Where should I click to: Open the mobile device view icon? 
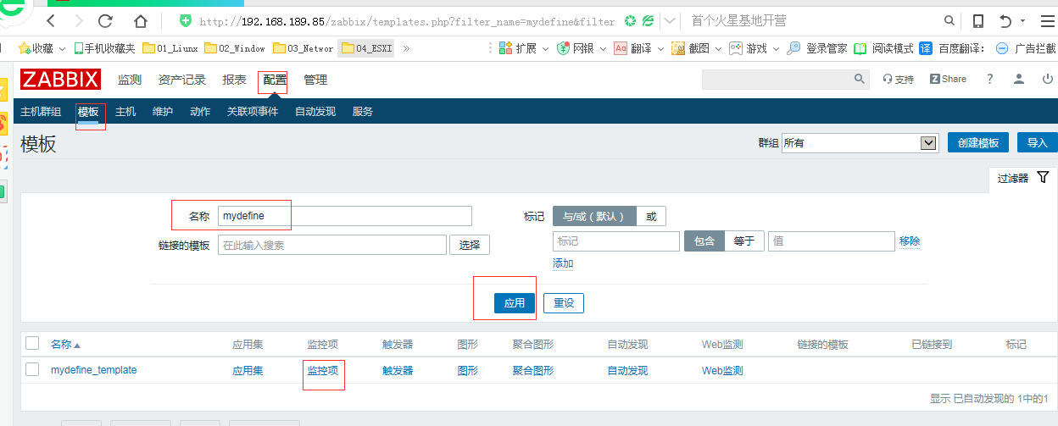click(978, 21)
